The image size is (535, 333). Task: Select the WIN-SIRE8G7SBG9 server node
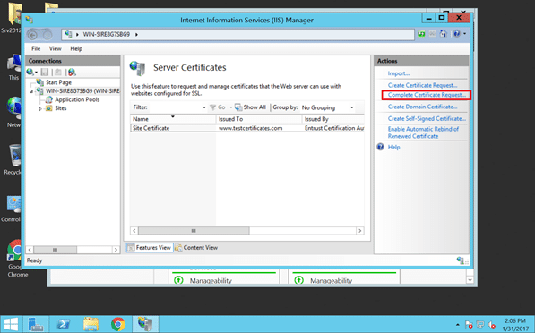tap(82, 91)
